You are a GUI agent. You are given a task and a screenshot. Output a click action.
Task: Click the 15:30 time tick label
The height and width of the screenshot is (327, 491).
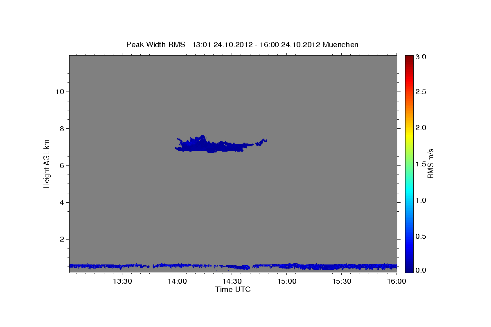(342, 281)
